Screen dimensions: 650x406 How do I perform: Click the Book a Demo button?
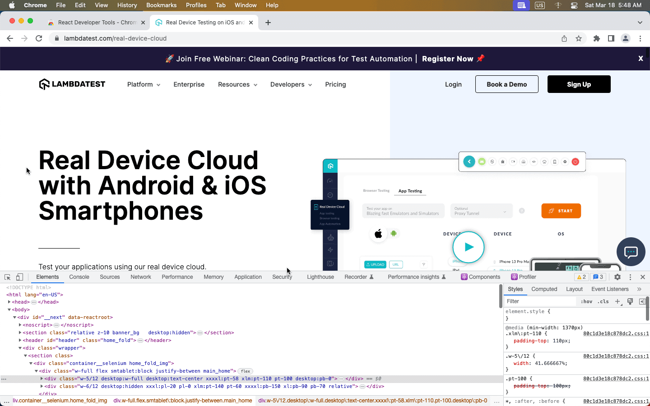tap(506, 84)
